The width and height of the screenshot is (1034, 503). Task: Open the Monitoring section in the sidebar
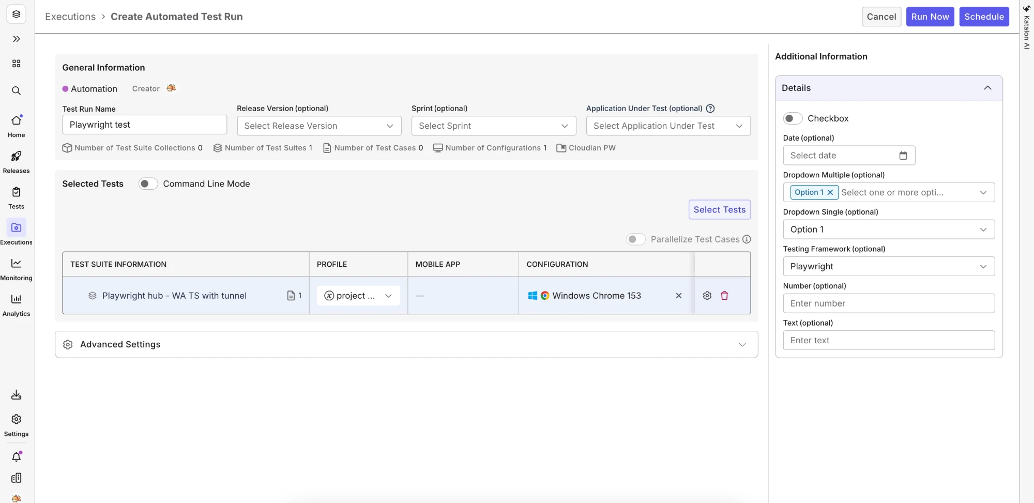click(17, 269)
